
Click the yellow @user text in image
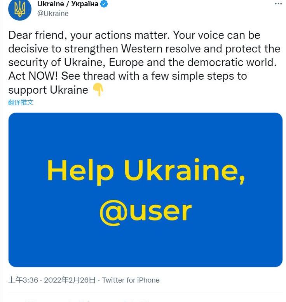point(146,212)
